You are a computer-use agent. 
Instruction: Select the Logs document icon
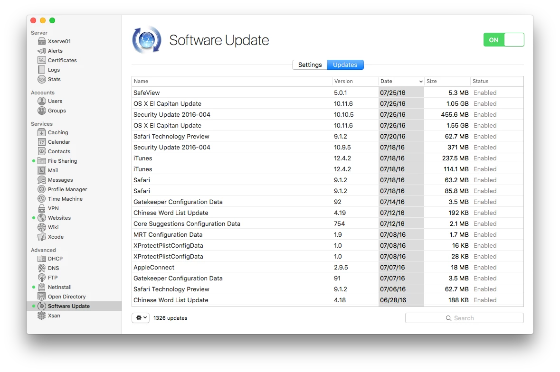point(42,70)
